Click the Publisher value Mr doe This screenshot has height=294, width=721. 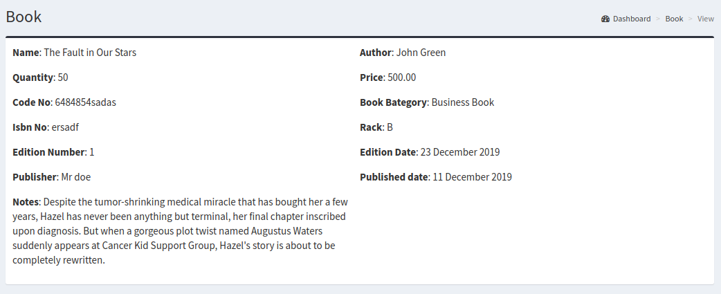(x=75, y=177)
